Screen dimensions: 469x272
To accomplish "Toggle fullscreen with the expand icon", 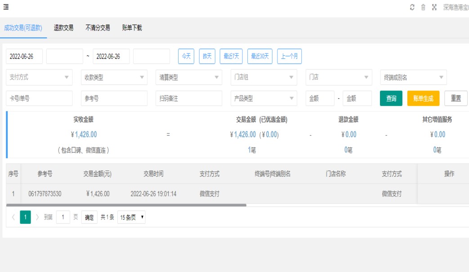I will coord(434,7).
